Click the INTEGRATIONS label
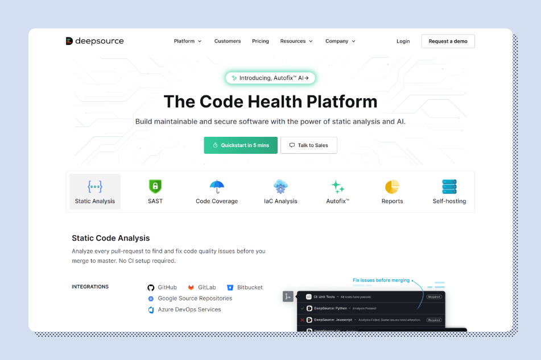Screen dimensions: 541x360 pyautogui.click(x=90, y=287)
